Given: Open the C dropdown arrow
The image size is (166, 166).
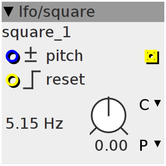Looking at the screenshot, I should point(158,103).
